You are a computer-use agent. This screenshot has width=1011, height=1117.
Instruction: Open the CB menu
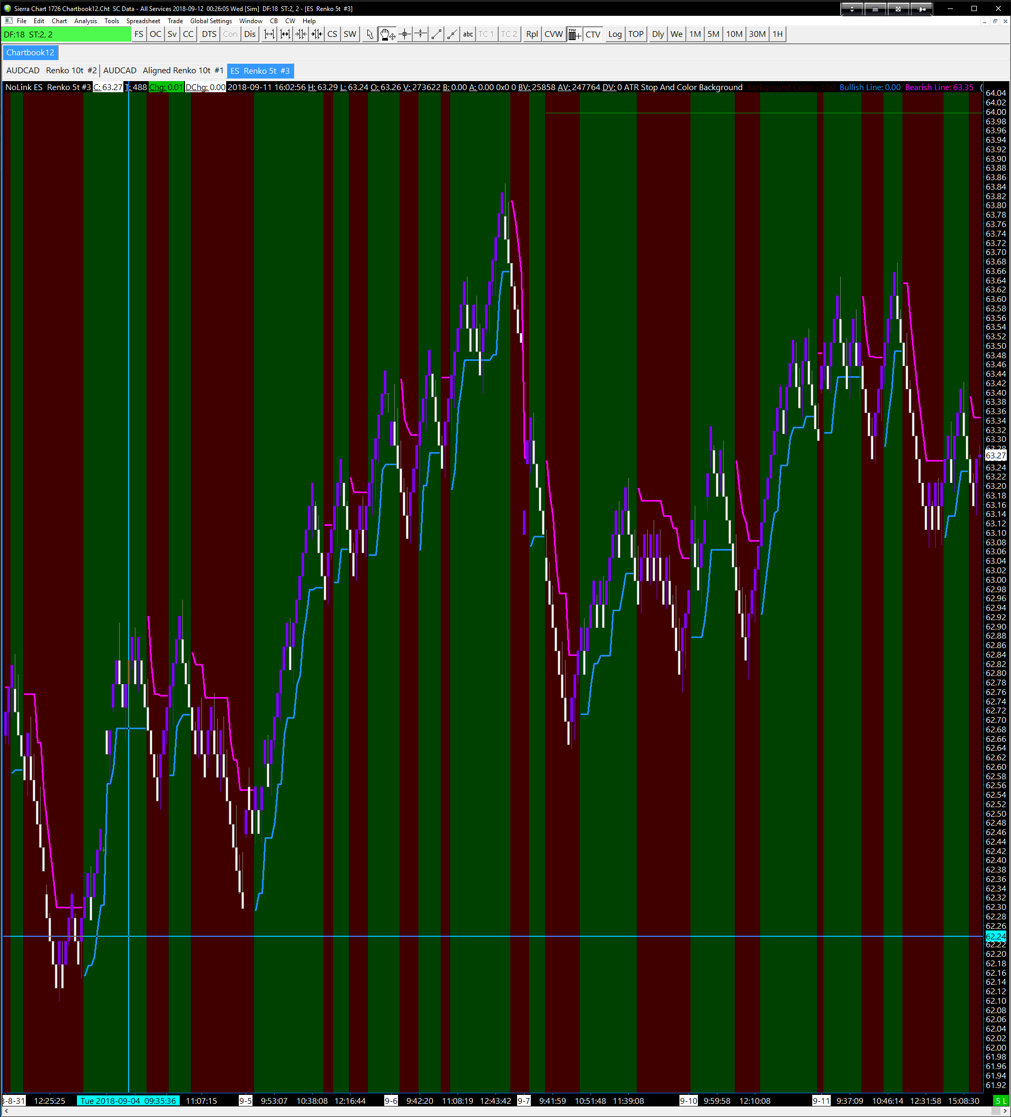pyautogui.click(x=274, y=21)
